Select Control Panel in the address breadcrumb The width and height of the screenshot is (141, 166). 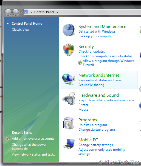point(44,12)
